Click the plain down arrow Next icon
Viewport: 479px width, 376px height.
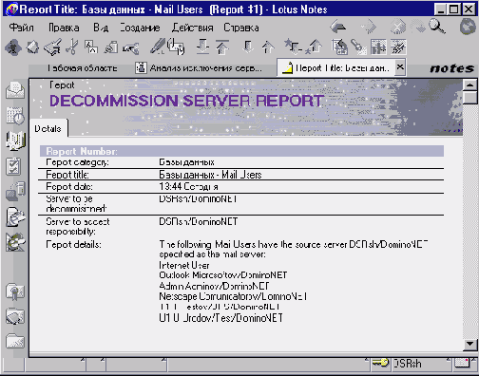(248, 47)
